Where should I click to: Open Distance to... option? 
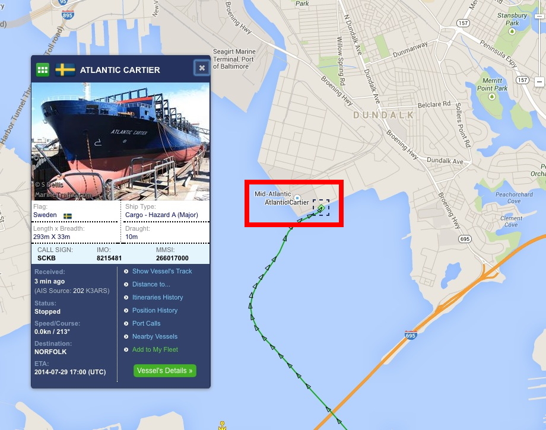[151, 284]
